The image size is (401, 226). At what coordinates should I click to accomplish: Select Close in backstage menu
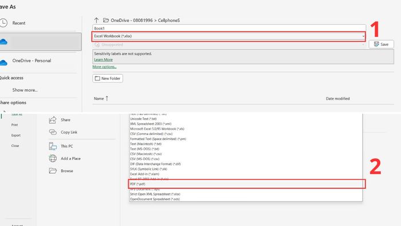(15, 146)
